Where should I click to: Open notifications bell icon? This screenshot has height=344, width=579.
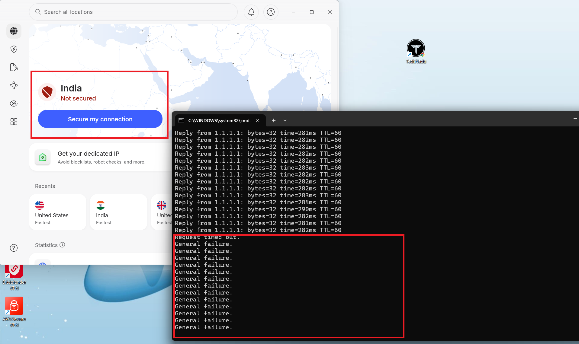pos(251,12)
